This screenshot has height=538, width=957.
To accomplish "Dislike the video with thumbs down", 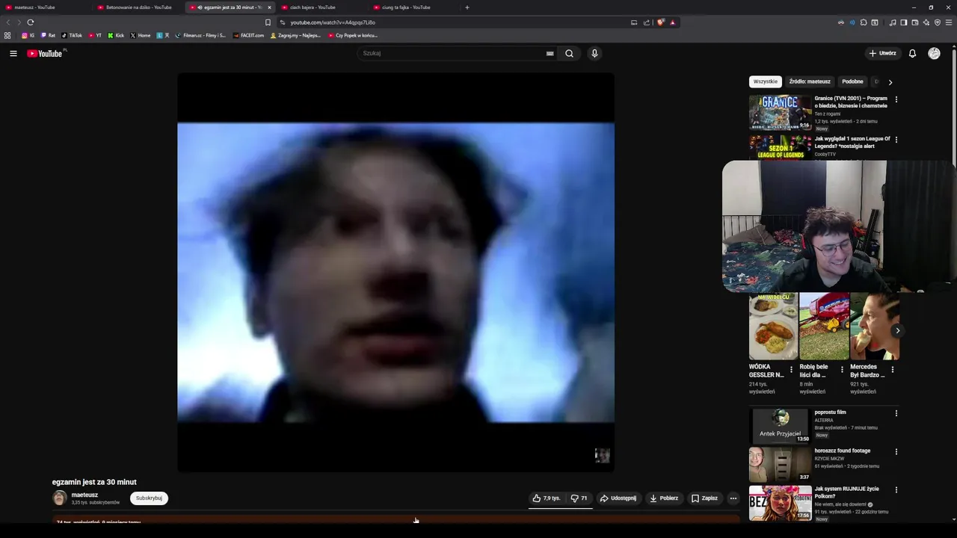I will [x=579, y=498].
